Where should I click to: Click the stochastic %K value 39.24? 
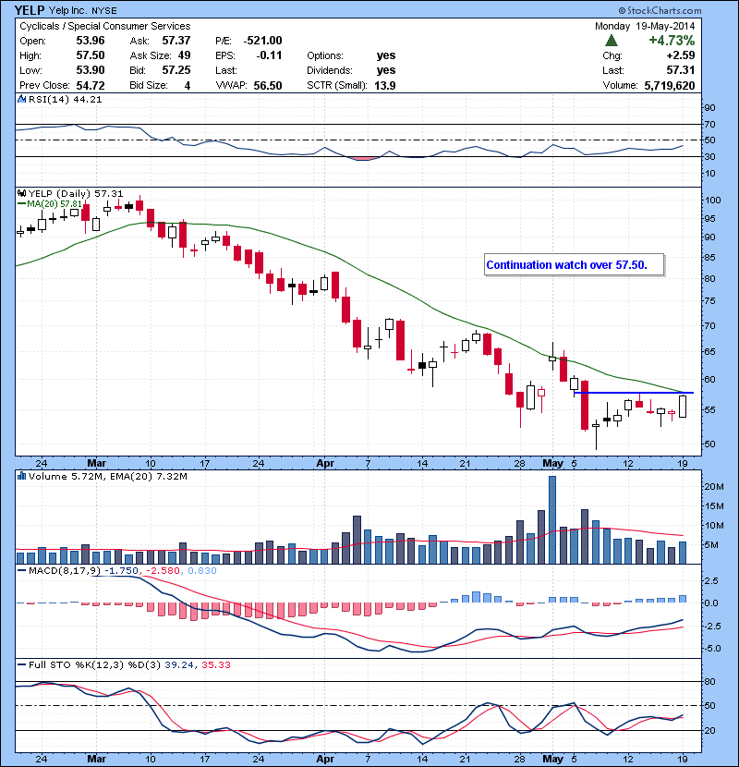click(179, 664)
